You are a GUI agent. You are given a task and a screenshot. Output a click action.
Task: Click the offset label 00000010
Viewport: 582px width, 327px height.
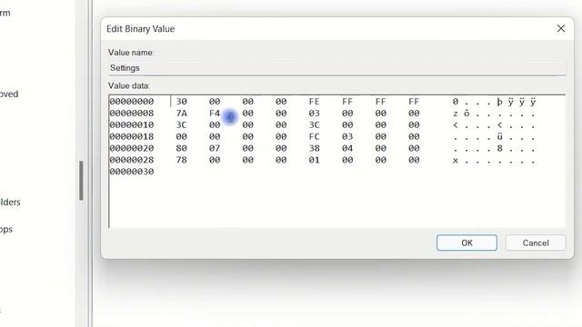[131, 125]
